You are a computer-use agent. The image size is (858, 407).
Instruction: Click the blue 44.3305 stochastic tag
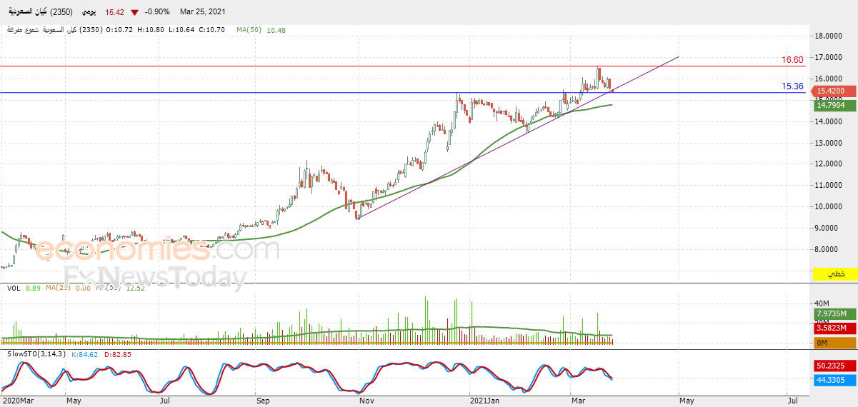click(x=835, y=381)
